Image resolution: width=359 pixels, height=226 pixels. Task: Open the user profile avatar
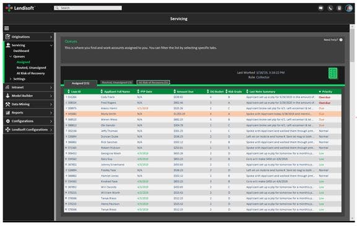point(349,8)
